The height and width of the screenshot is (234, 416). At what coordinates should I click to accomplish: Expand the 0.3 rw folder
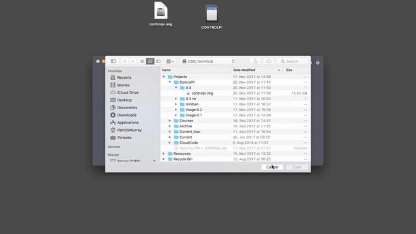[x=176, y=99]
